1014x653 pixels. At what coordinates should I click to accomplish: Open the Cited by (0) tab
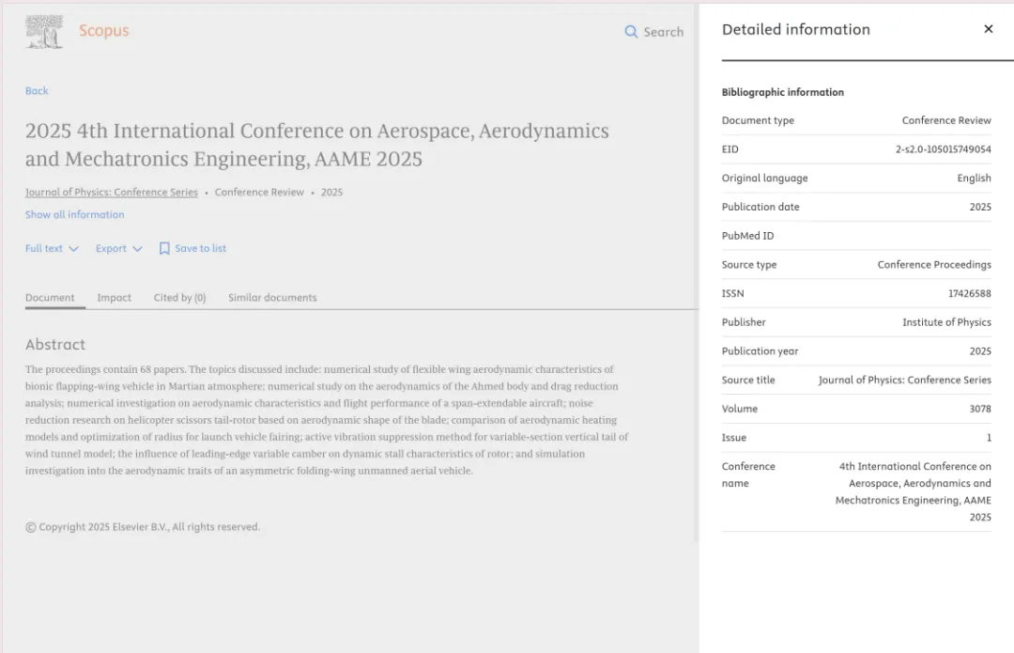click(179, 298)
